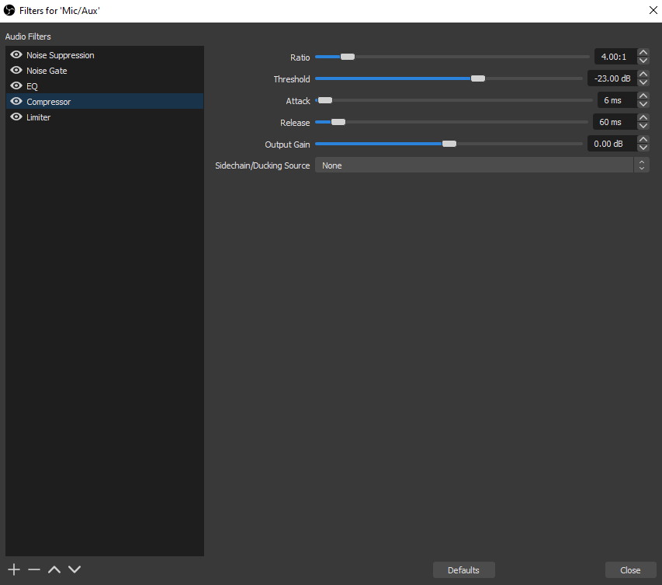
Task: Hide the Noise Suppression filter
Action: (x=16, y=55)
